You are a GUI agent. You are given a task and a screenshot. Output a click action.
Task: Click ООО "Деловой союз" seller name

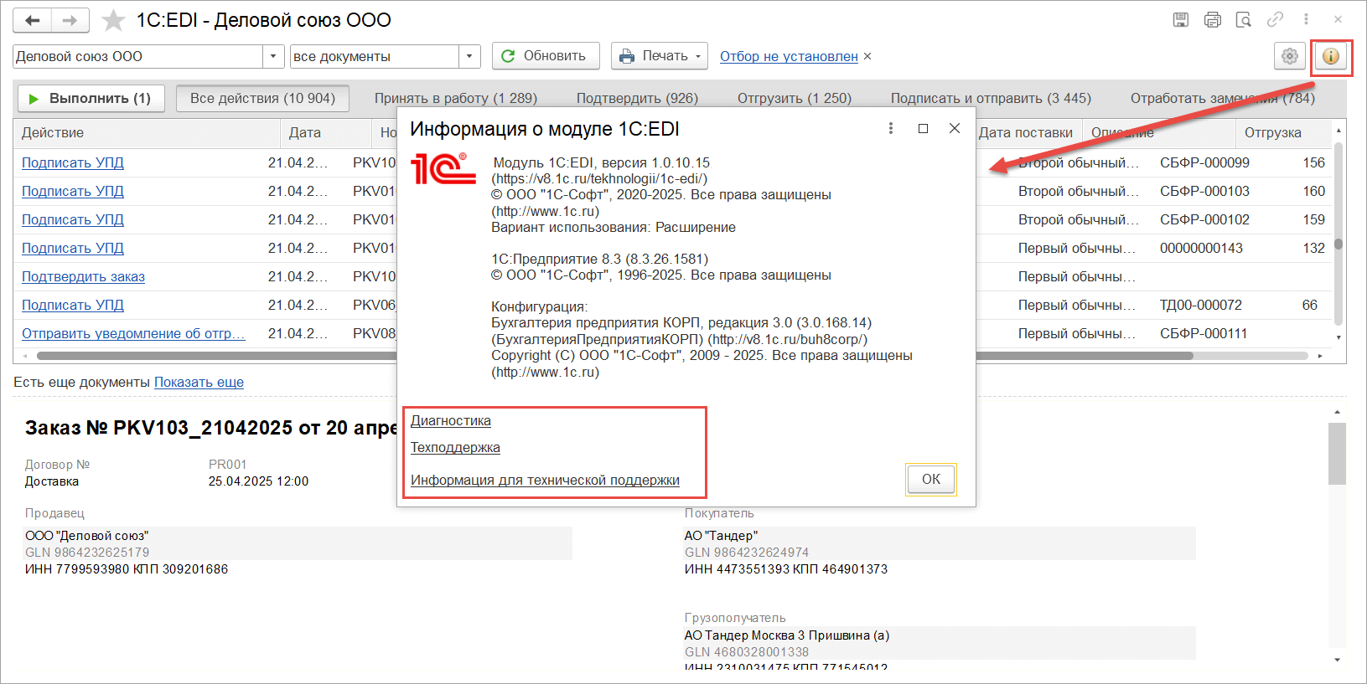[x=87, y=535]
